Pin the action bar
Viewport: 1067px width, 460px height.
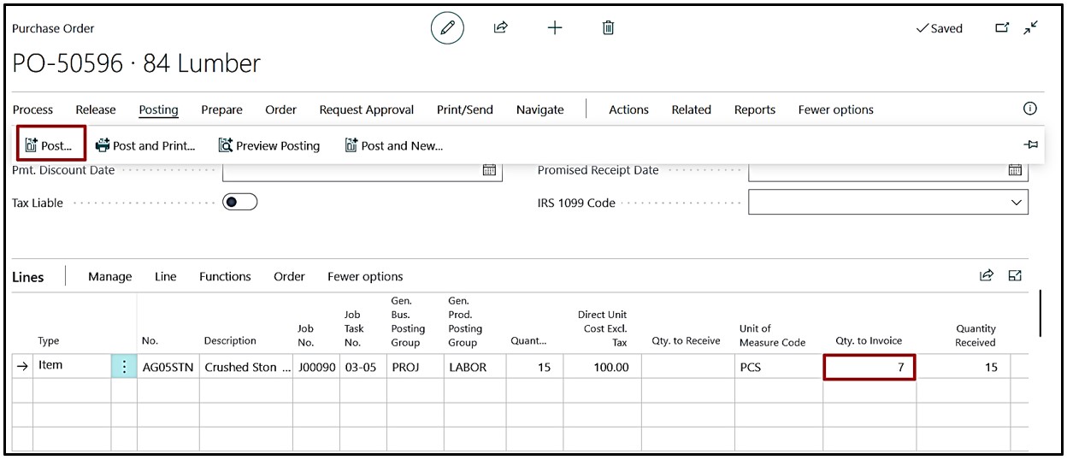(x=1030, y=145)
